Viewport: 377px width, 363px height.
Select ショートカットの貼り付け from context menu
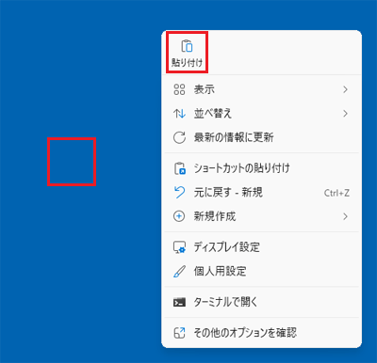[x=261, y=168]
